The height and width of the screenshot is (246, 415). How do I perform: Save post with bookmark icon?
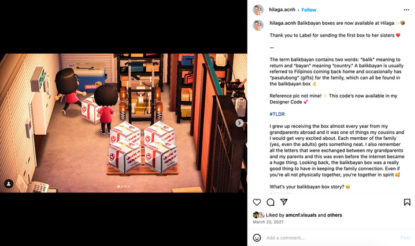[x=407, y=202]
